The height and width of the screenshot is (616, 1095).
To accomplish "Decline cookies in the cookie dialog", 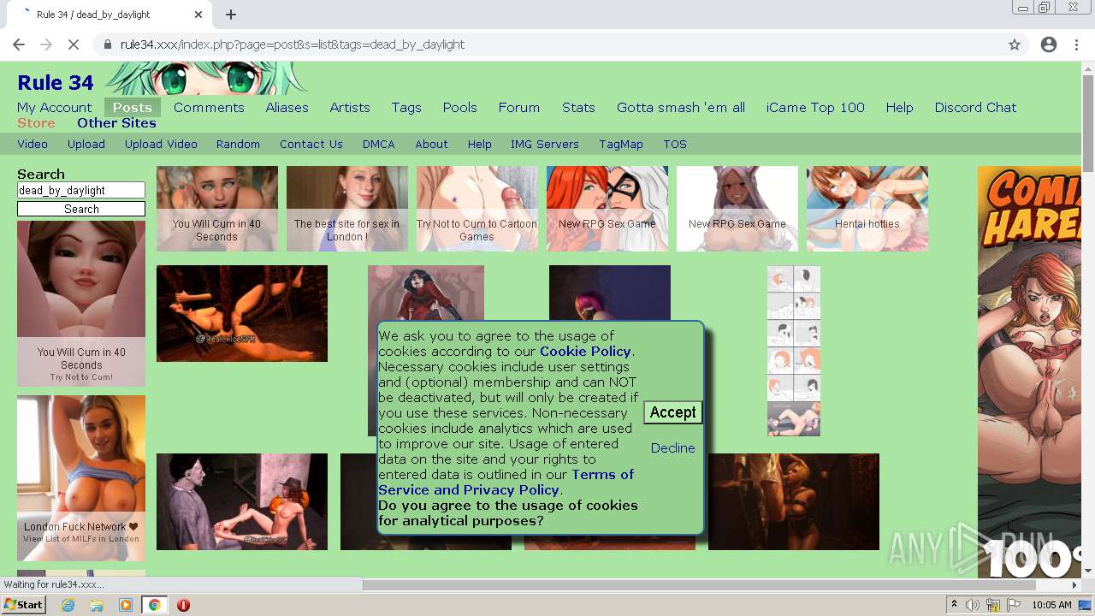I will coord(672,448).
